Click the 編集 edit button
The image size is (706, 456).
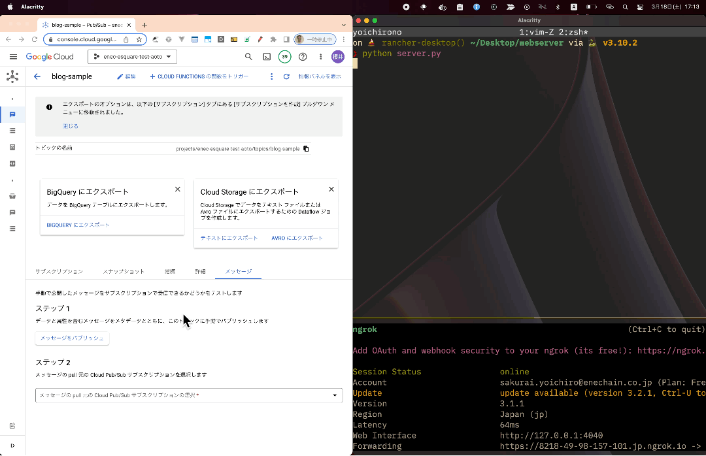(127, 76)
